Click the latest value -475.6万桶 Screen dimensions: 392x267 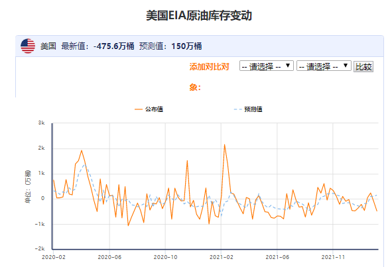click(x=113, y=46)
